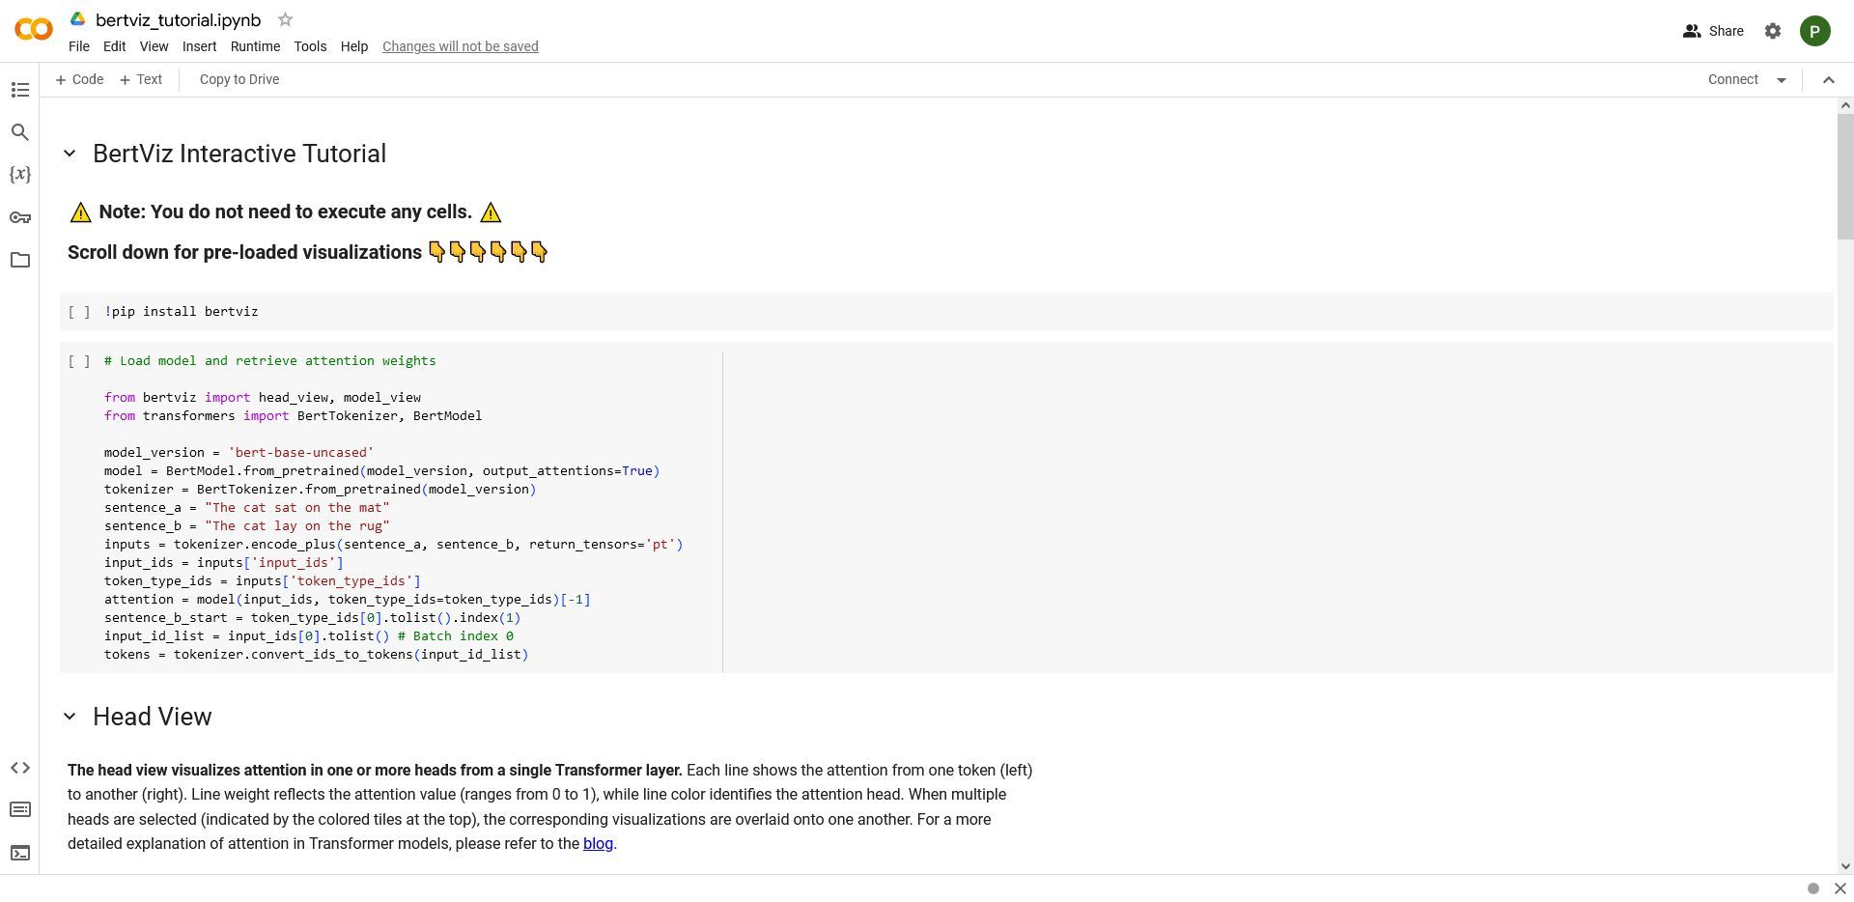Open the terminal panel
This screenshot has width=1854, height=902.
click(x=20, y=853)
